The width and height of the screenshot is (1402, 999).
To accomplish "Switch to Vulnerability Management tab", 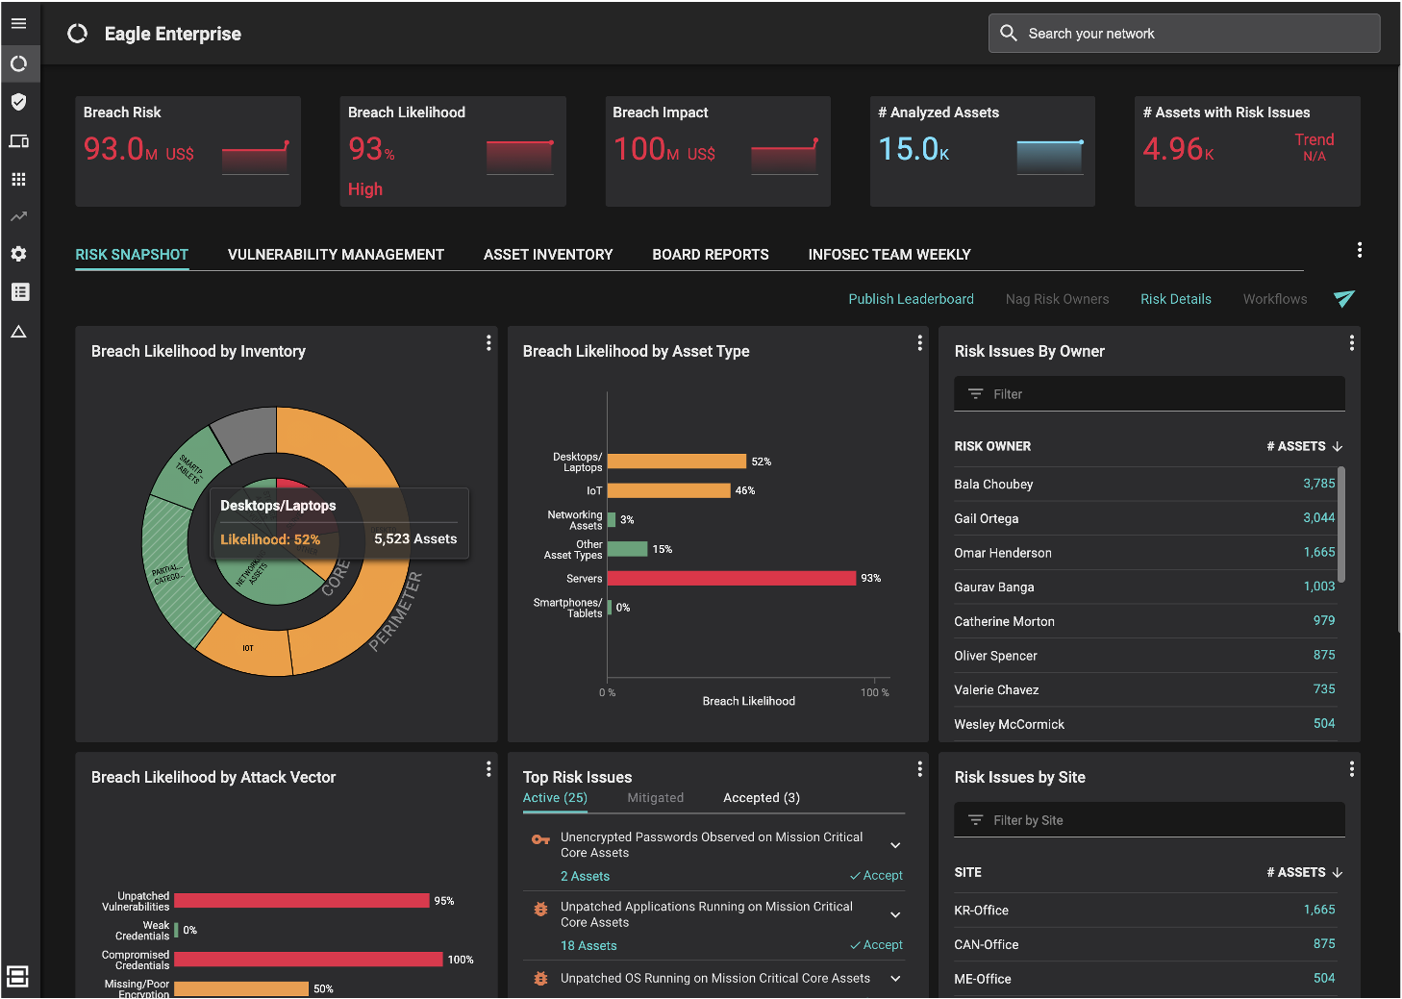I will point(336,255).
